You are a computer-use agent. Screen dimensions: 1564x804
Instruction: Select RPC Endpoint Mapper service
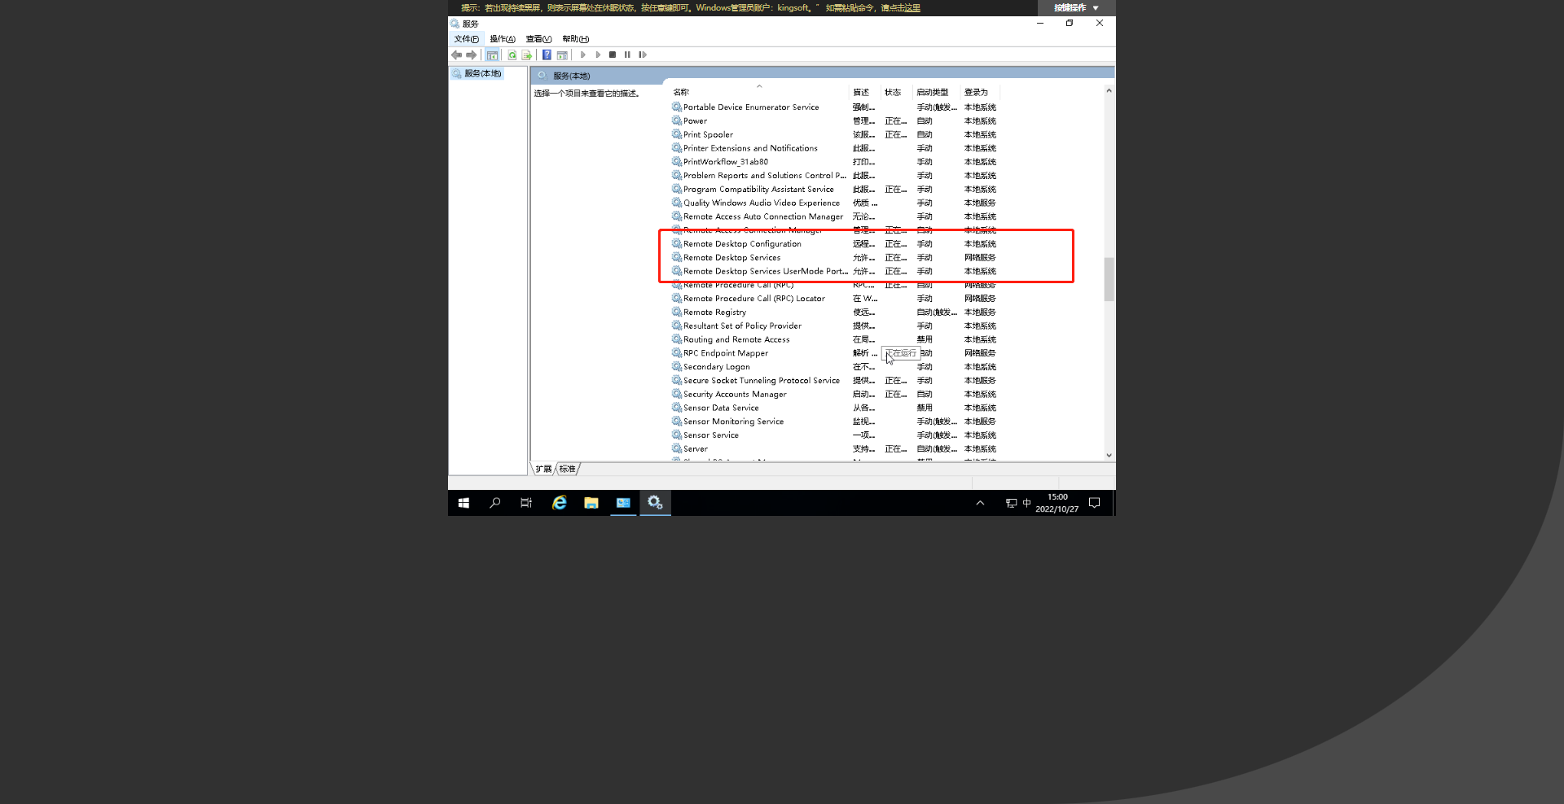[x=835, y=353]
